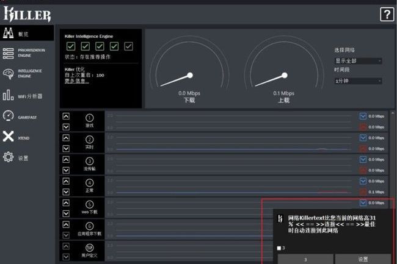Open the 显示全部 network dropdown
The height and width of the screenshot is (264, 397).
point(358,61)
